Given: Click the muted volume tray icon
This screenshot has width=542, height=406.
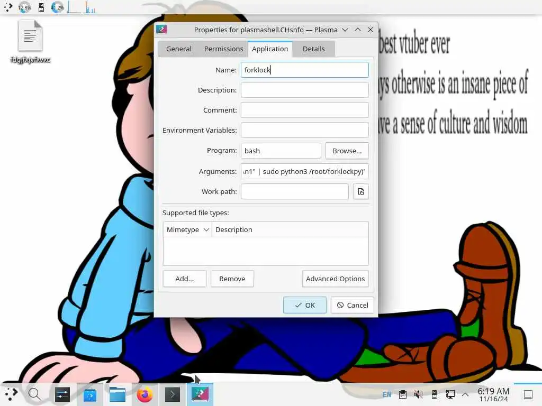Looking at the screenshot, I should pos(418,394).
